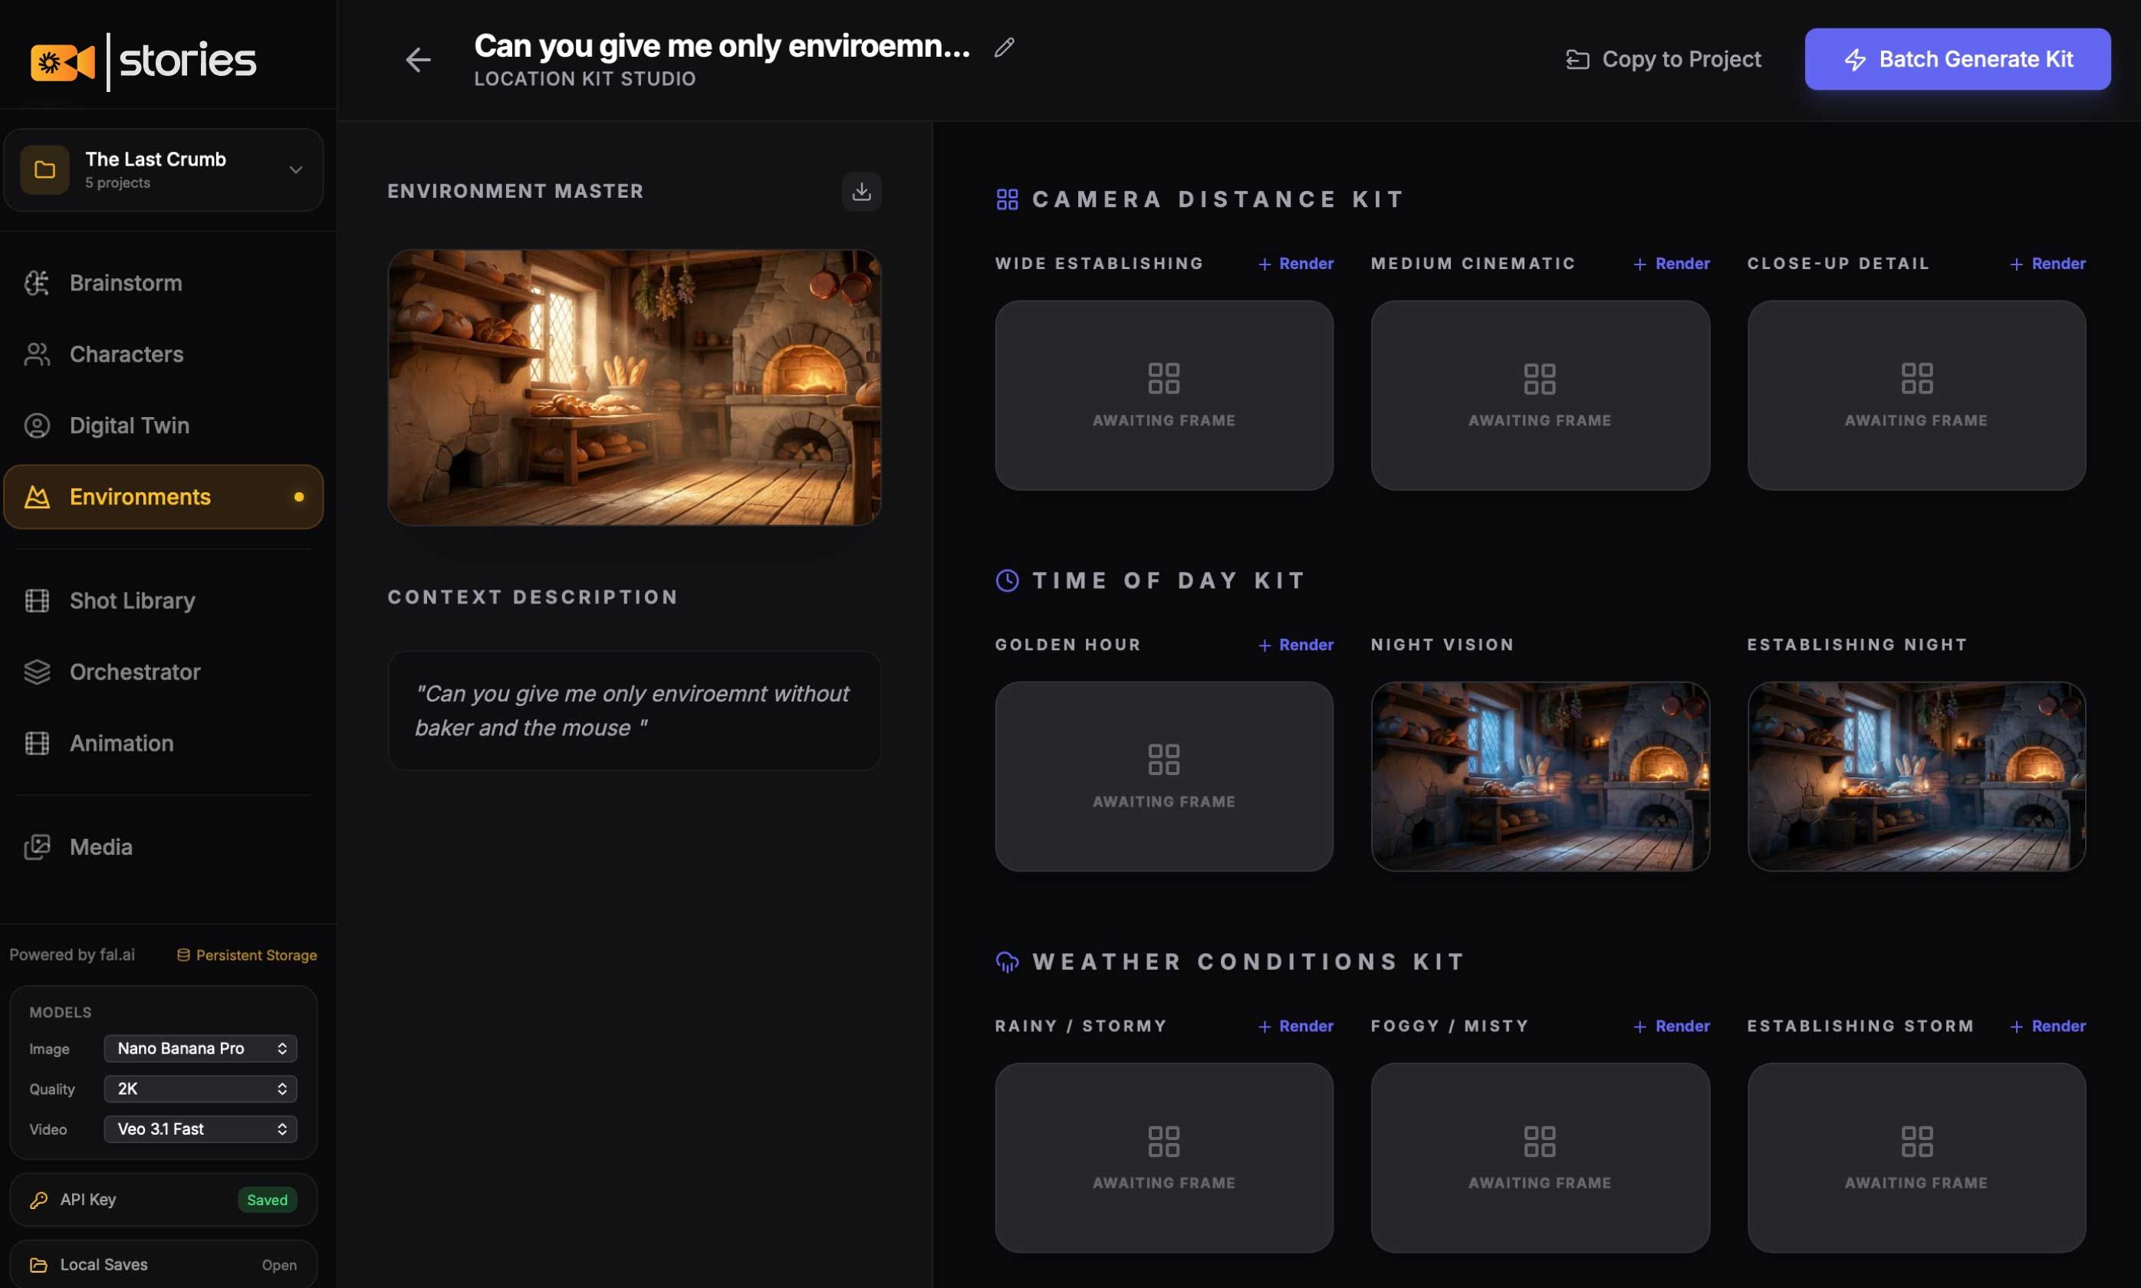Click the Media gallery icon

pos(37,847)
